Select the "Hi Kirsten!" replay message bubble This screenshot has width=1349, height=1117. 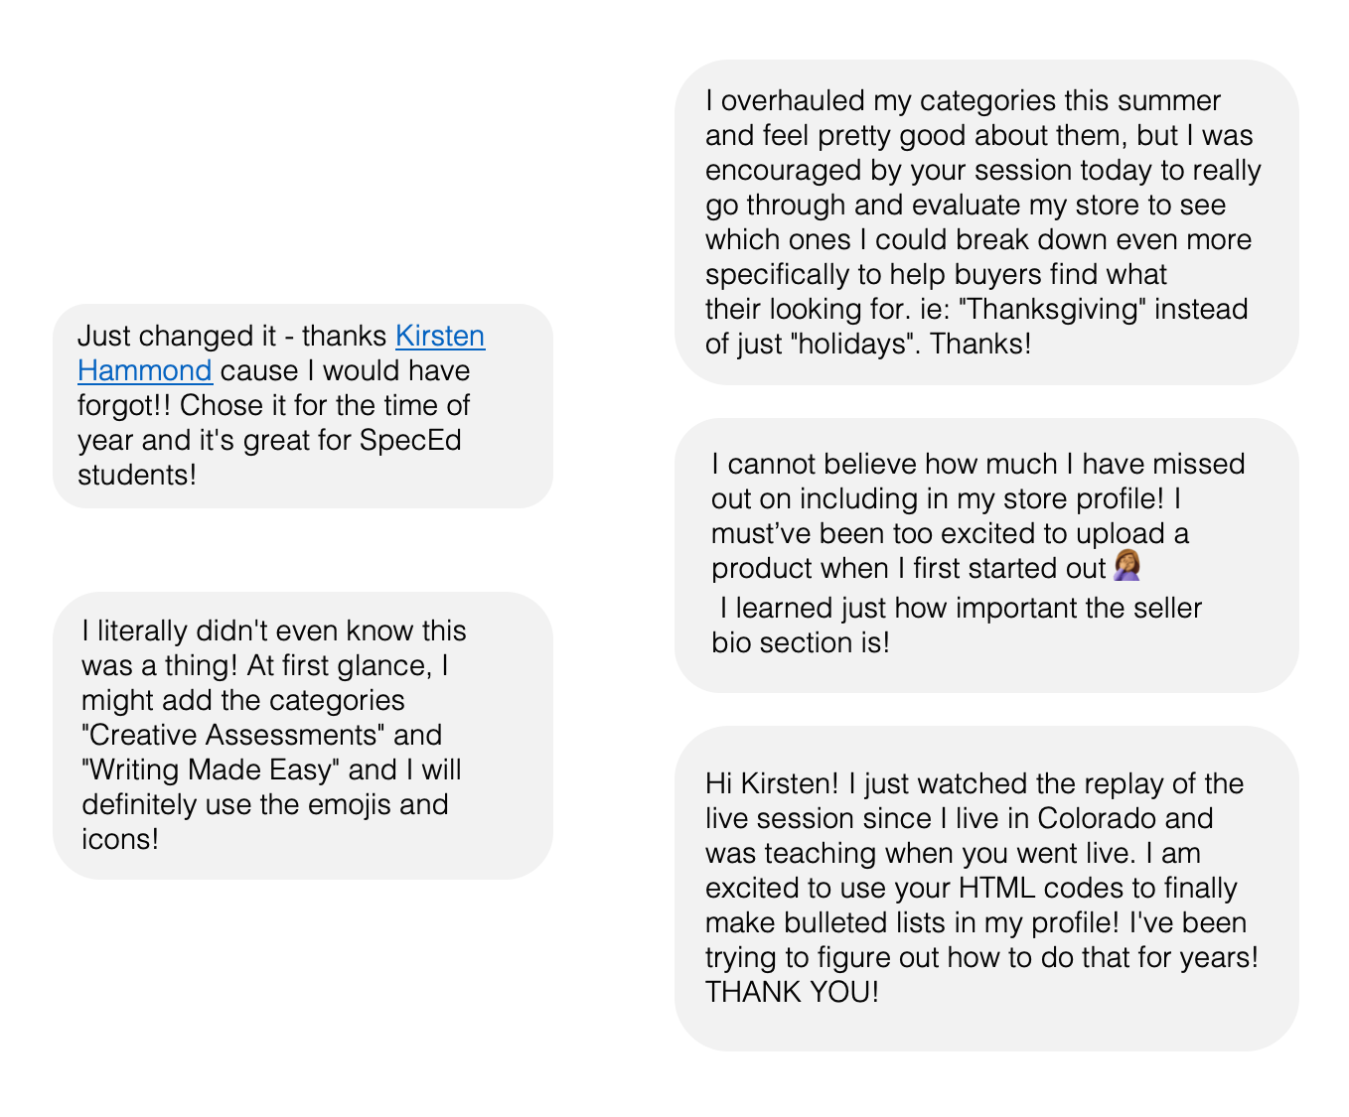click(x=986, y=889)
